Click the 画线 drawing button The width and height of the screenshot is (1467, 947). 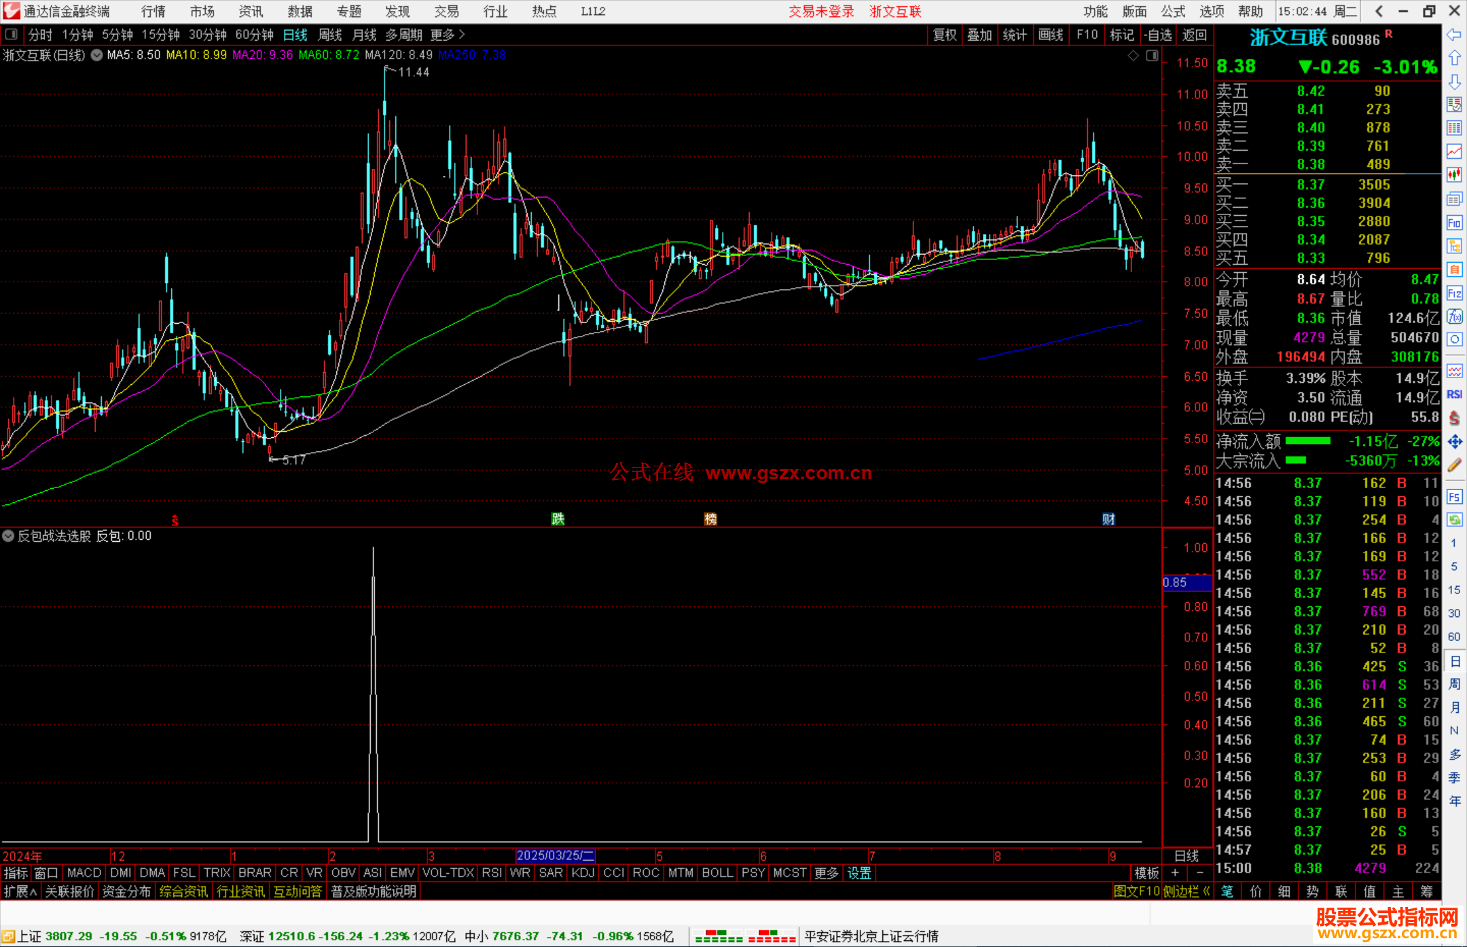(1051, 35)
